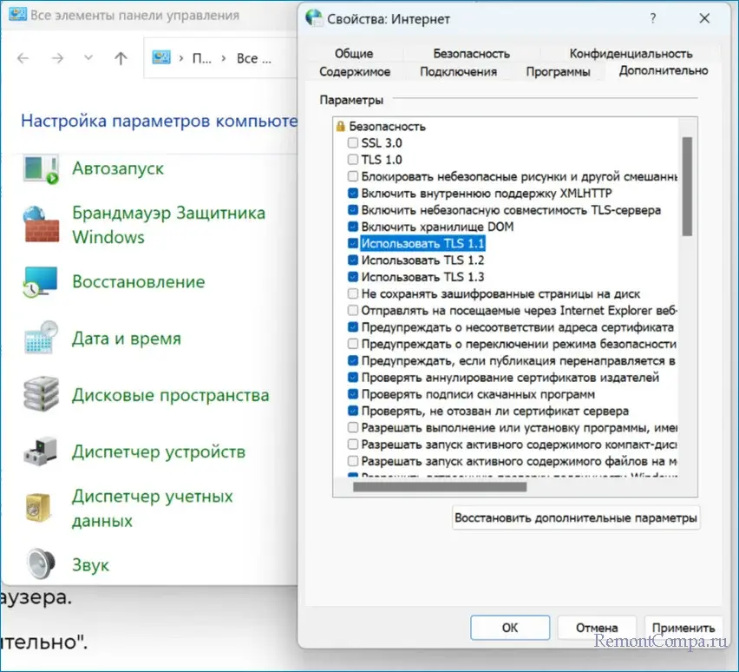Toggle Использовать TLS 1.3 checkbox
This screenshot has height=672, width=739.
tap(353, 277)
